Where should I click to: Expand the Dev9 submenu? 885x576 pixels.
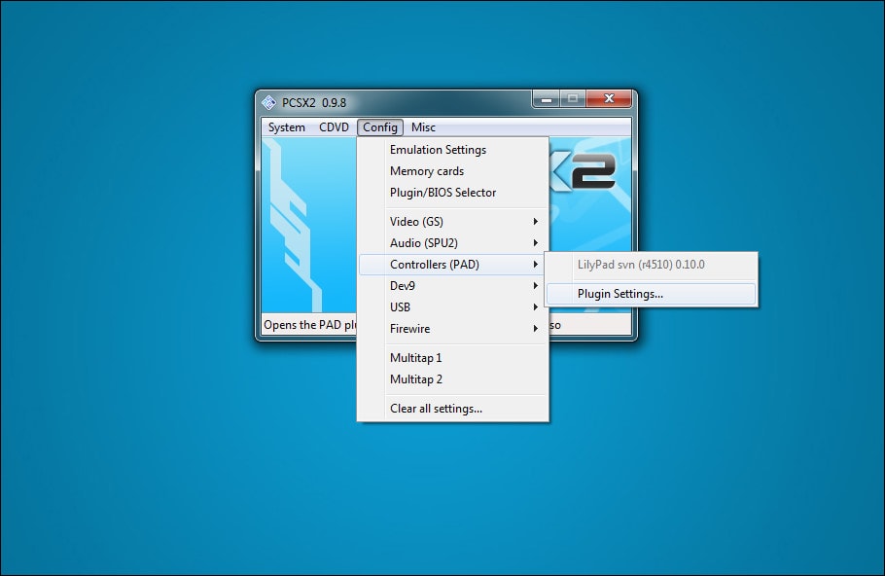pos(453,286)
